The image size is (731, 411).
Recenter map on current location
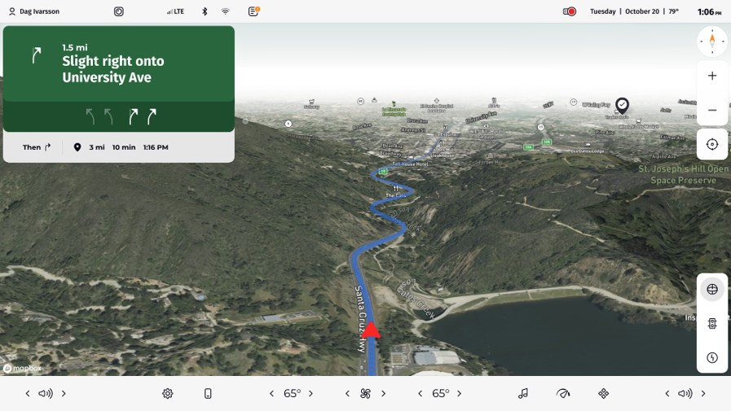pyautogui.click(x=711, y=144)
